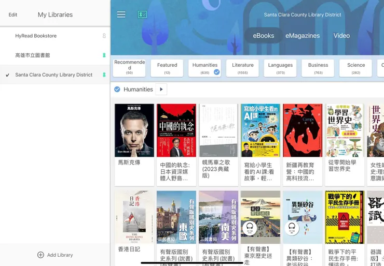Viewport: 384px width, 266px height.
Task: Tap the 馬斯克傳 title text
Action: (x=129, y=162)
